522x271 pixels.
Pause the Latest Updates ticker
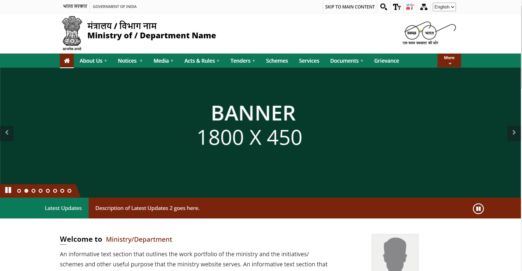[478, 209]
